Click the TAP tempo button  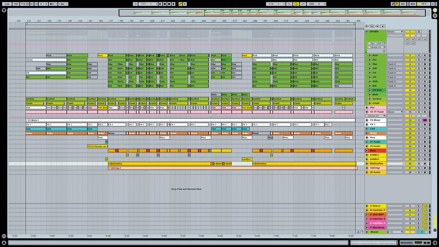click(16, 3)
